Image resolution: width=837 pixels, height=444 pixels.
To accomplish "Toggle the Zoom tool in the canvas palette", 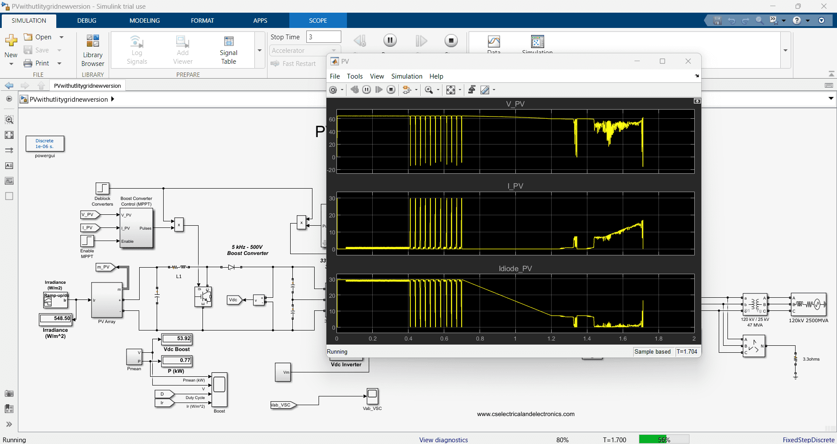I will (x=9, y=120).
